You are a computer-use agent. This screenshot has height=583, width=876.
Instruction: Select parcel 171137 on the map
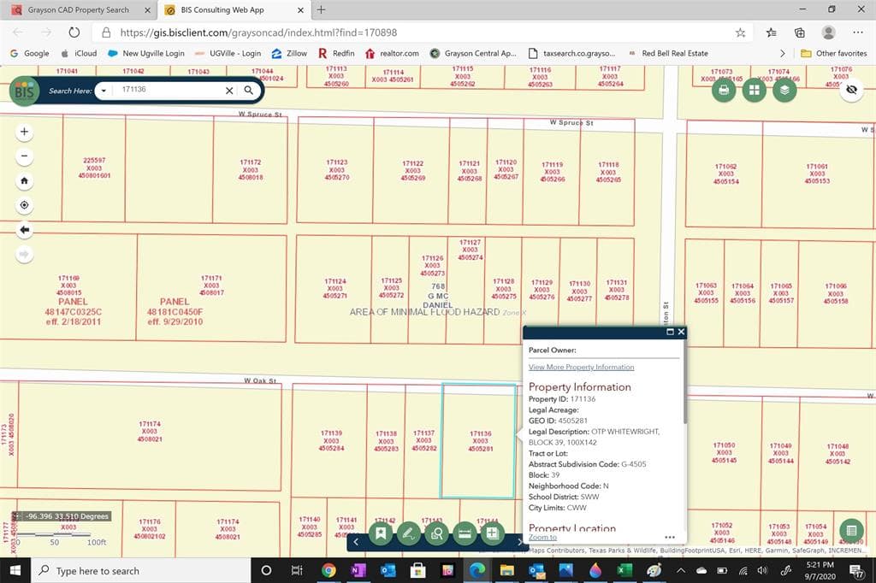click(424, 440)
